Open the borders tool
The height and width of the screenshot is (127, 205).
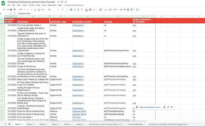click(x=90, y=10)
